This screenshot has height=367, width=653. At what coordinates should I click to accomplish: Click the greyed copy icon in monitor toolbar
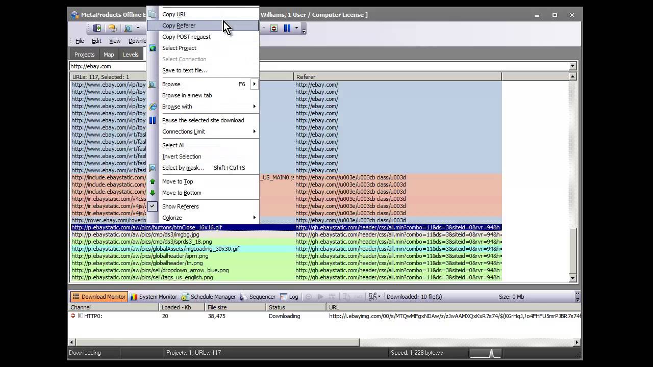point(346,297)
